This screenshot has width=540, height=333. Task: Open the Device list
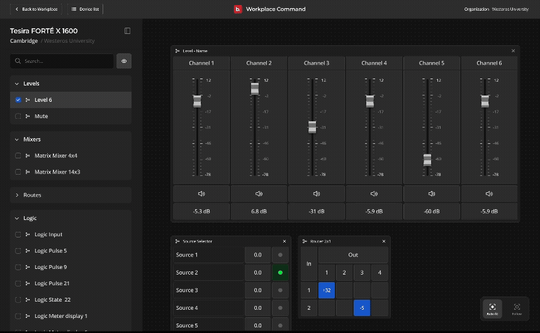85,9
